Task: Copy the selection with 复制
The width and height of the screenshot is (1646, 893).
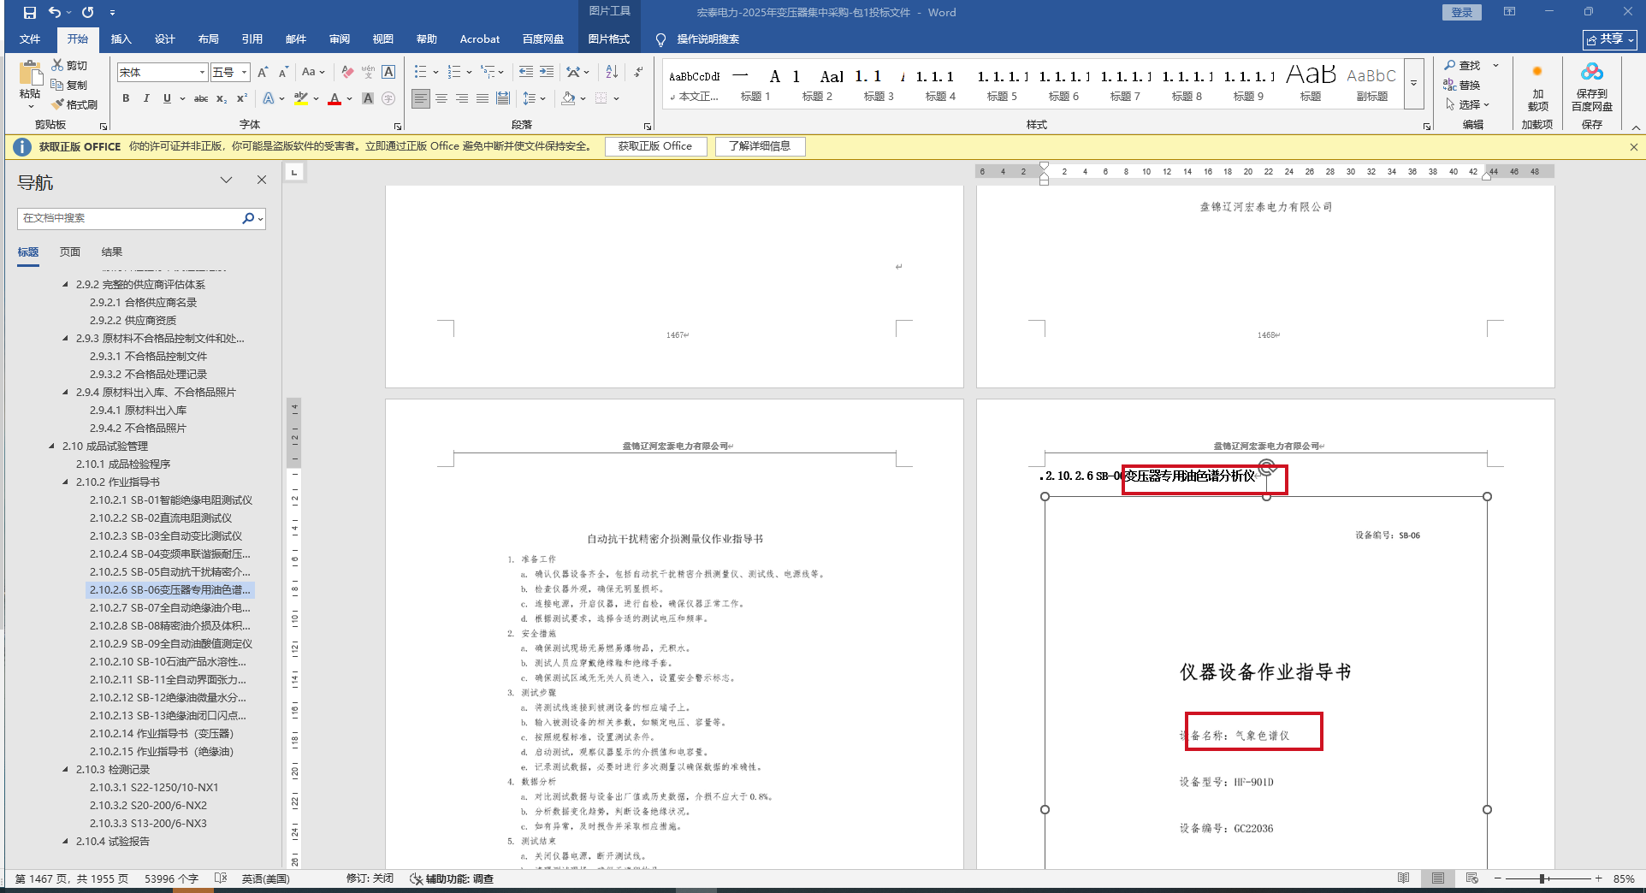Action: pyautogui.click(x=69, y=85)
